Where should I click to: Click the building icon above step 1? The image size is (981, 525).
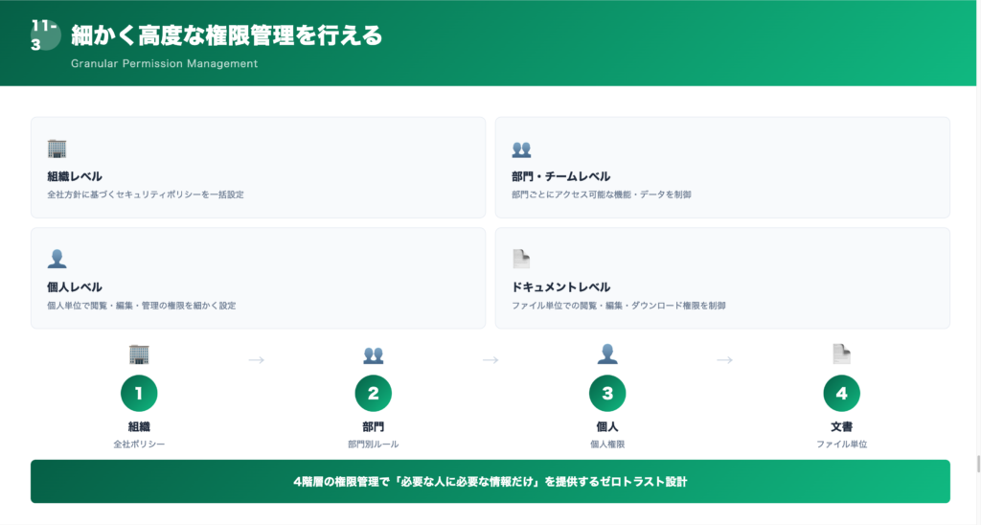[x=139, y=354]
